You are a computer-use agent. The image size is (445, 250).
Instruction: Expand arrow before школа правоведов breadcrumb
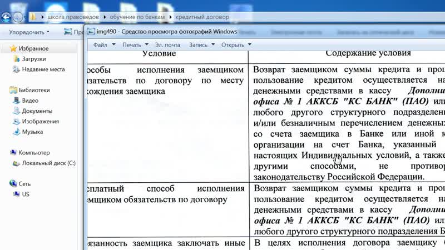coord(42,17)
